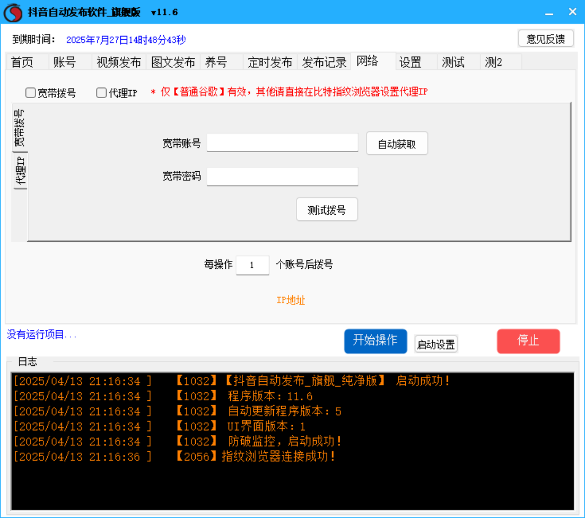The width and height of the screenshot is (585, 518).
Task: Select the vertical 宽带拨号 side tab
Action: click(20, 128)
